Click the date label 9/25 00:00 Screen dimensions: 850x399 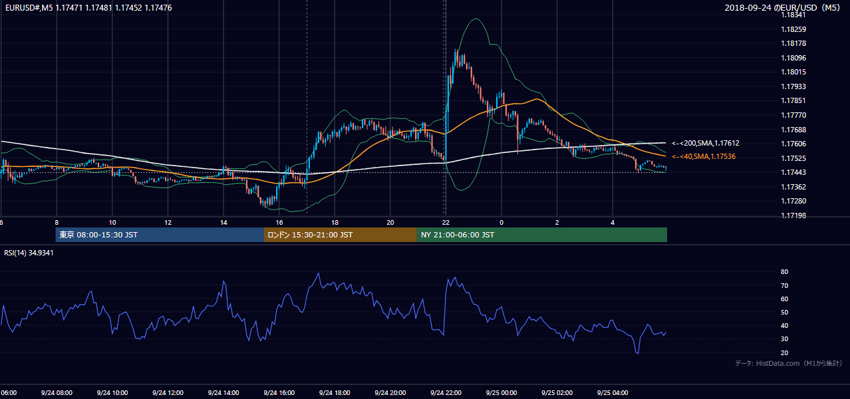point(501,393)
